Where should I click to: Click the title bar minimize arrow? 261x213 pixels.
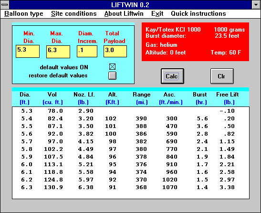tap(256, 5)
